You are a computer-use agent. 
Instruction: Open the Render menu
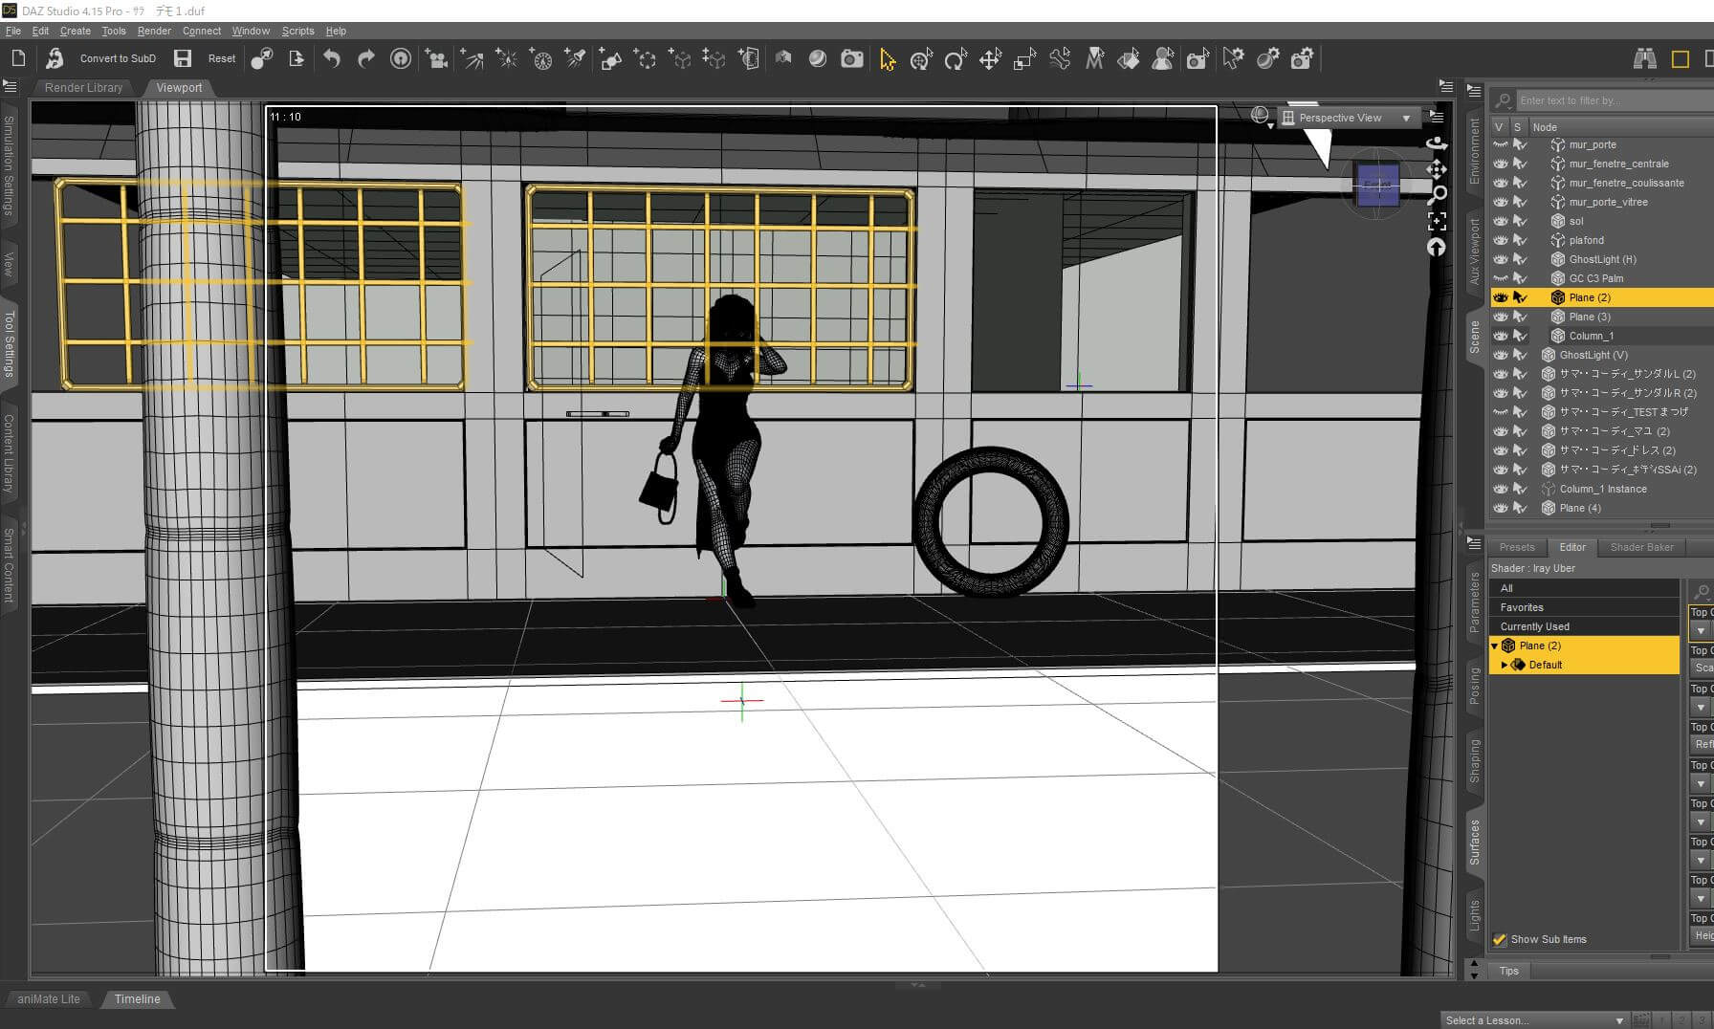click(154, 31)
